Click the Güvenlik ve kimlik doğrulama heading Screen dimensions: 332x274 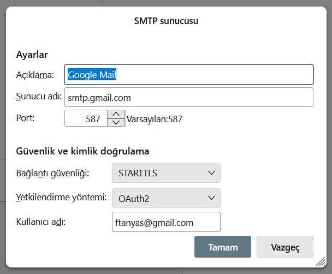click(x=83, y=151)
